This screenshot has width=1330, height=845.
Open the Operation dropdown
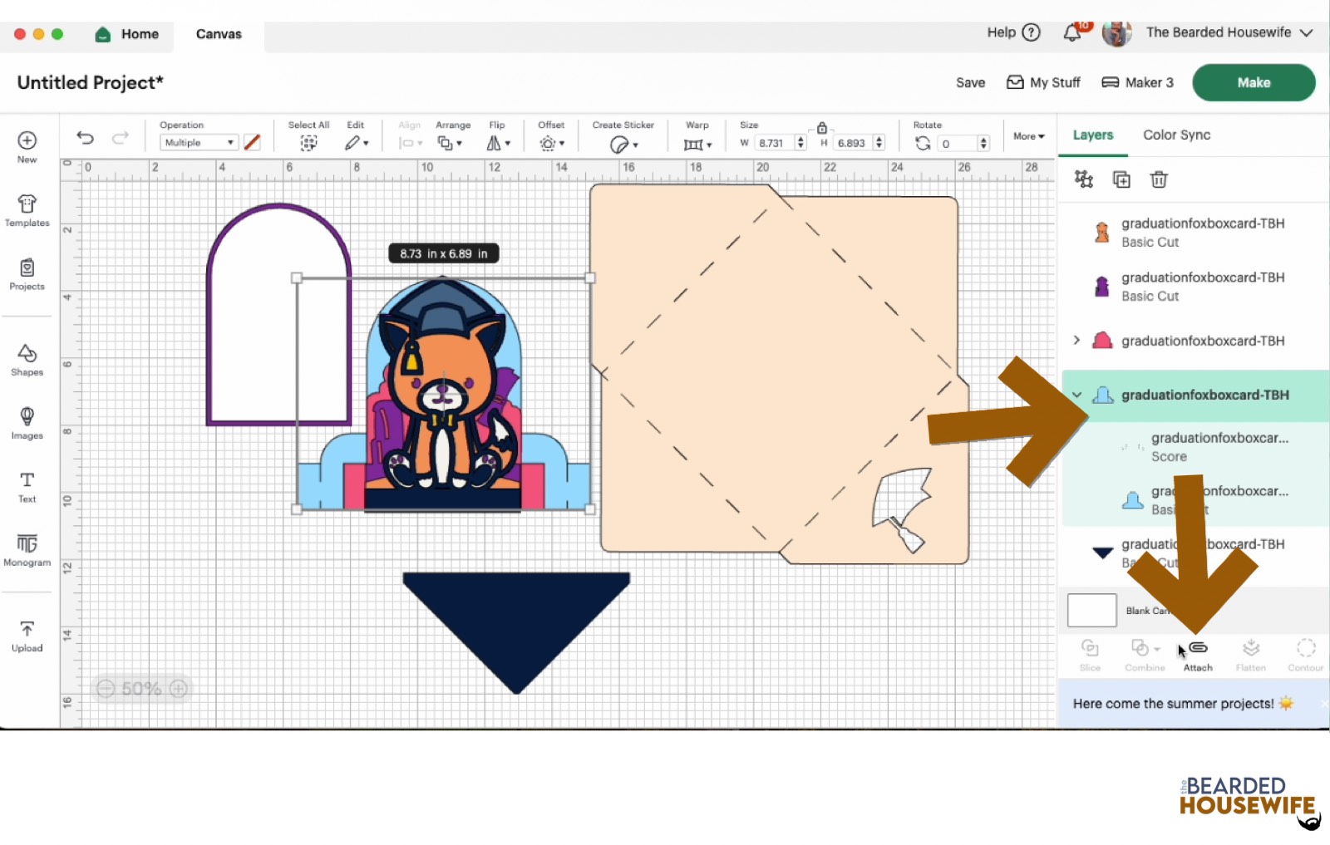[198, 143]
